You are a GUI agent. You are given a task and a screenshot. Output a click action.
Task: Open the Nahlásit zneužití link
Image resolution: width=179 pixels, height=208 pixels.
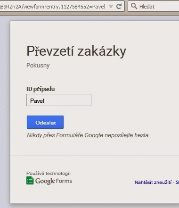pos(153,183)
